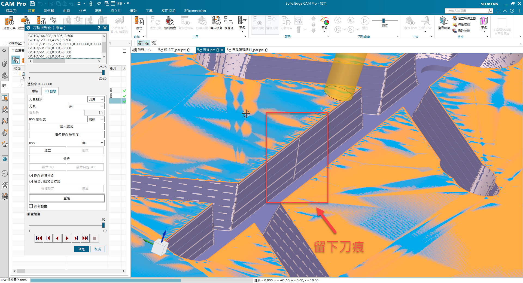
Task: Click the 增強 IPW 解析度 button
Action: point(67,135)
